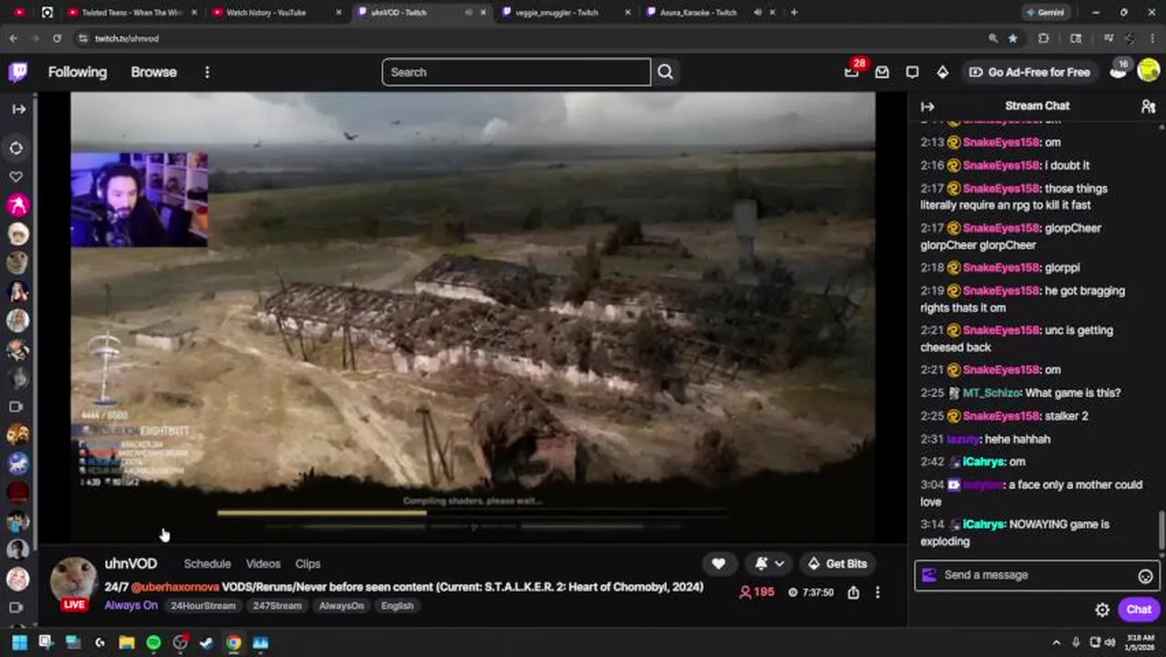The width and height of the screenshot is (1166, 657).
Task: Open stream options three-dot menu
Action: (878, 592)
